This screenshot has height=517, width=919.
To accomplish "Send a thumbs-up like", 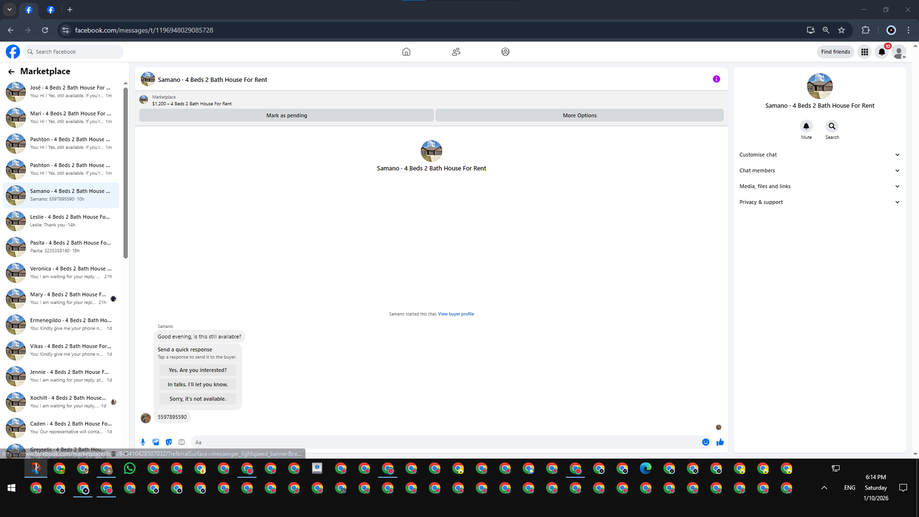I will coord(720,442).
